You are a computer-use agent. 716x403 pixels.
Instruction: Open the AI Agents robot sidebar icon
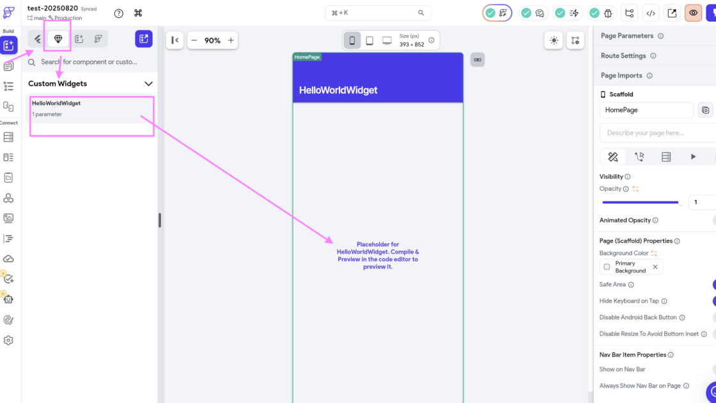(8, 299)
